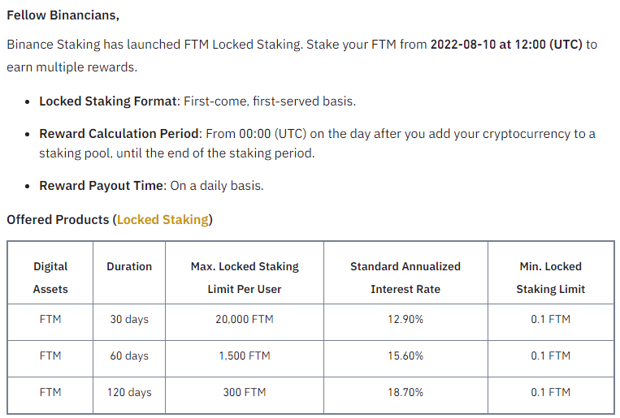620x418 pixels.
Task: Click the Reward Payout Time bullet label
Action: point(102,186)
